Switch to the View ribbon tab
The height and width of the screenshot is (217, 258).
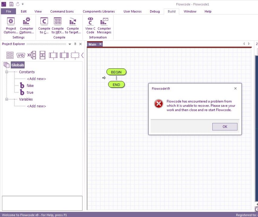[38, 11]
